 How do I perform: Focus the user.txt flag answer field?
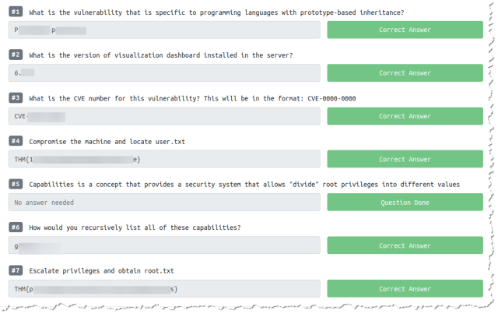[165, 159]
